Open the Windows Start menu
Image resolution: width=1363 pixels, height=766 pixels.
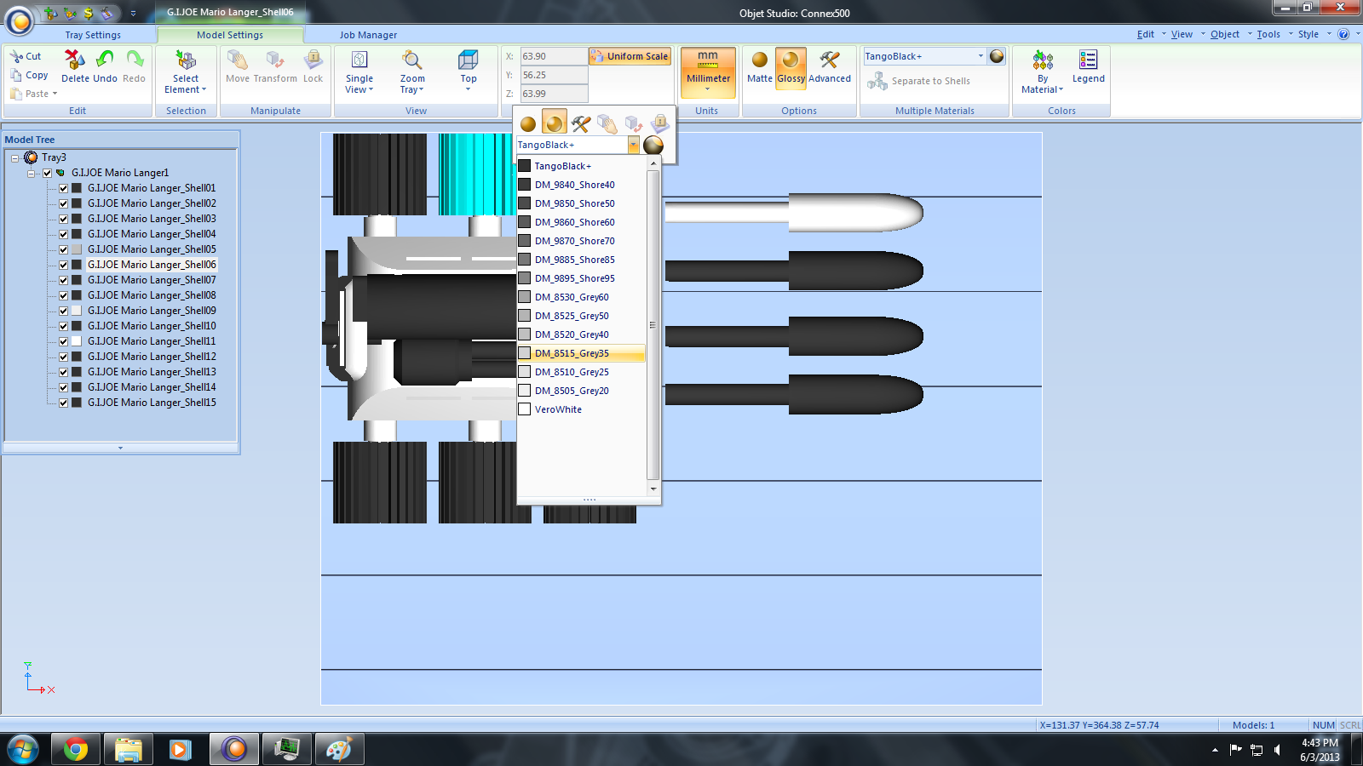(x=21, y=750)
